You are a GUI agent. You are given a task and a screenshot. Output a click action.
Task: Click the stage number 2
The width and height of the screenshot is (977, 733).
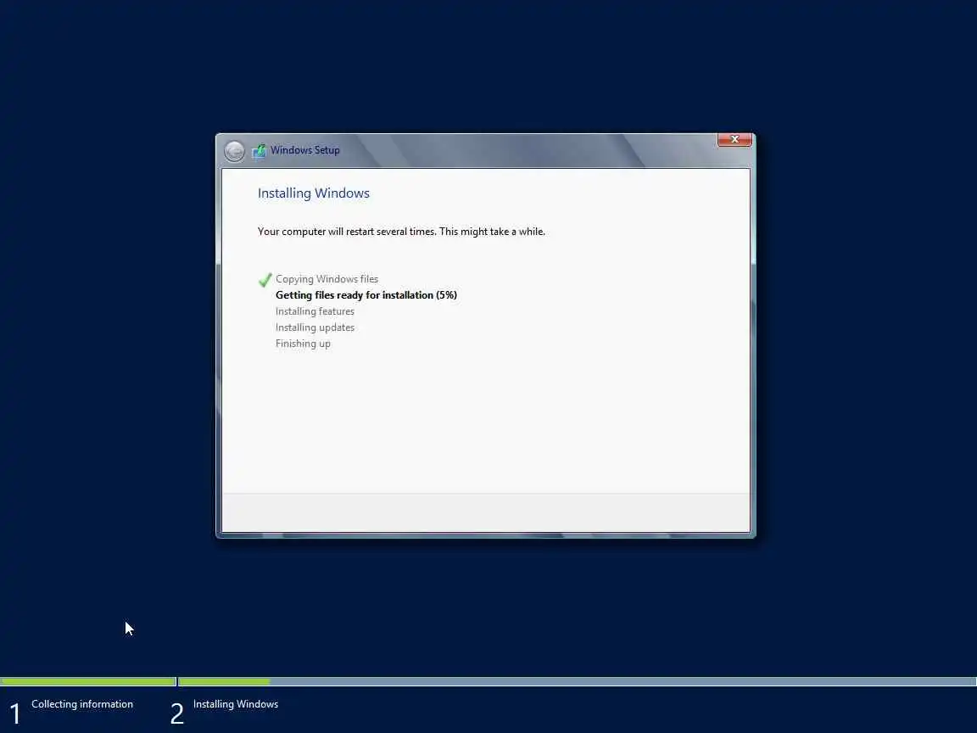click(177, 713)
